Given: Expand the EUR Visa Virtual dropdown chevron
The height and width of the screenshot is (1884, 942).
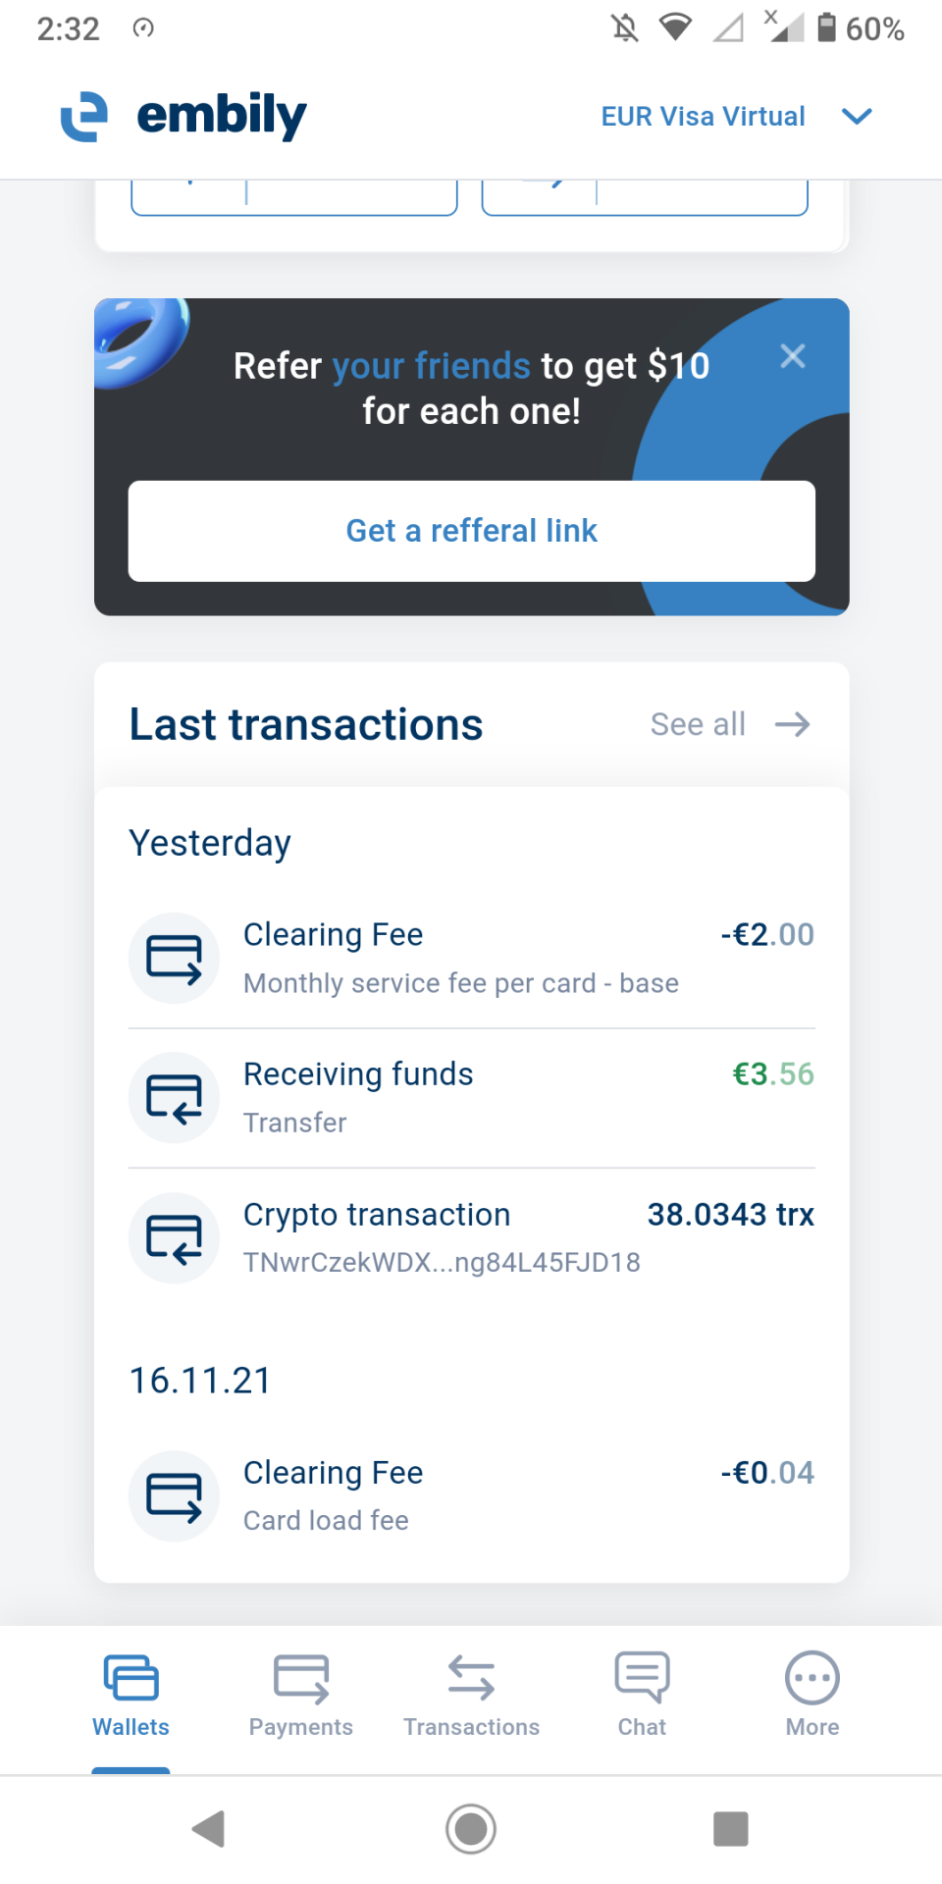Looking at the screenshot, I should point(857,117).
